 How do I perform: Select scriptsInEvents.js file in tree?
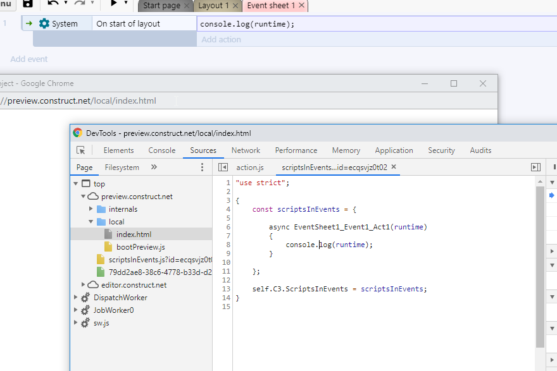[160, 260]
